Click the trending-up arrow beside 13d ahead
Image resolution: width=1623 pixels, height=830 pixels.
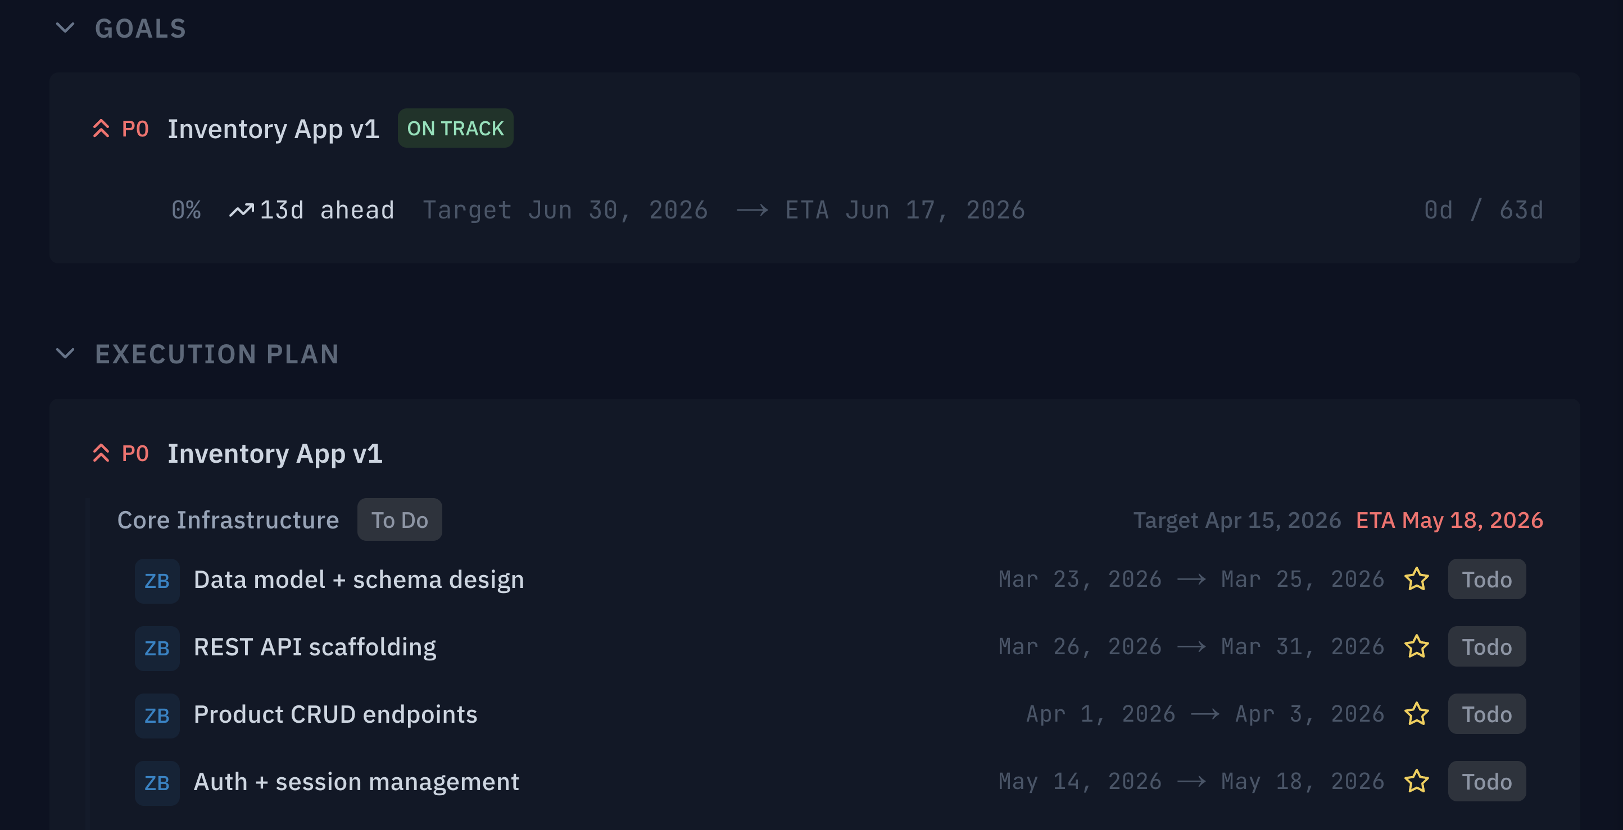[243, 209]
